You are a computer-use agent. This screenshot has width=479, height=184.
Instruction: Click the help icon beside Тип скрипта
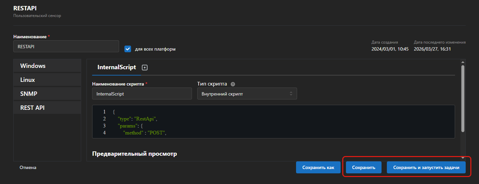[233, 84]
